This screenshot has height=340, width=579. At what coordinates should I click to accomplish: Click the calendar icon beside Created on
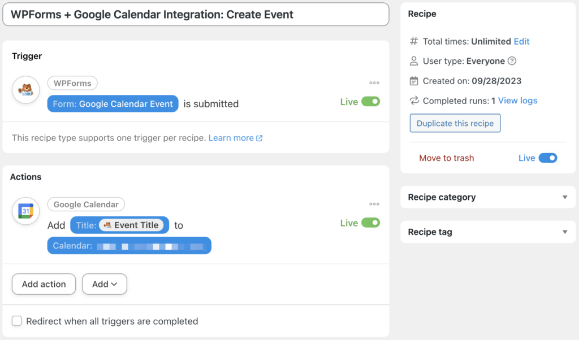click(x=412, y=81)
